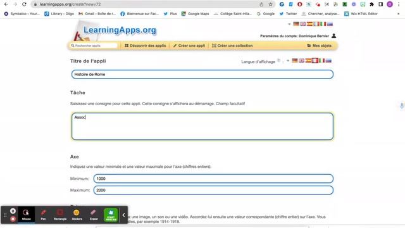Switch site language to Italian flag at top

coord(323,24)
